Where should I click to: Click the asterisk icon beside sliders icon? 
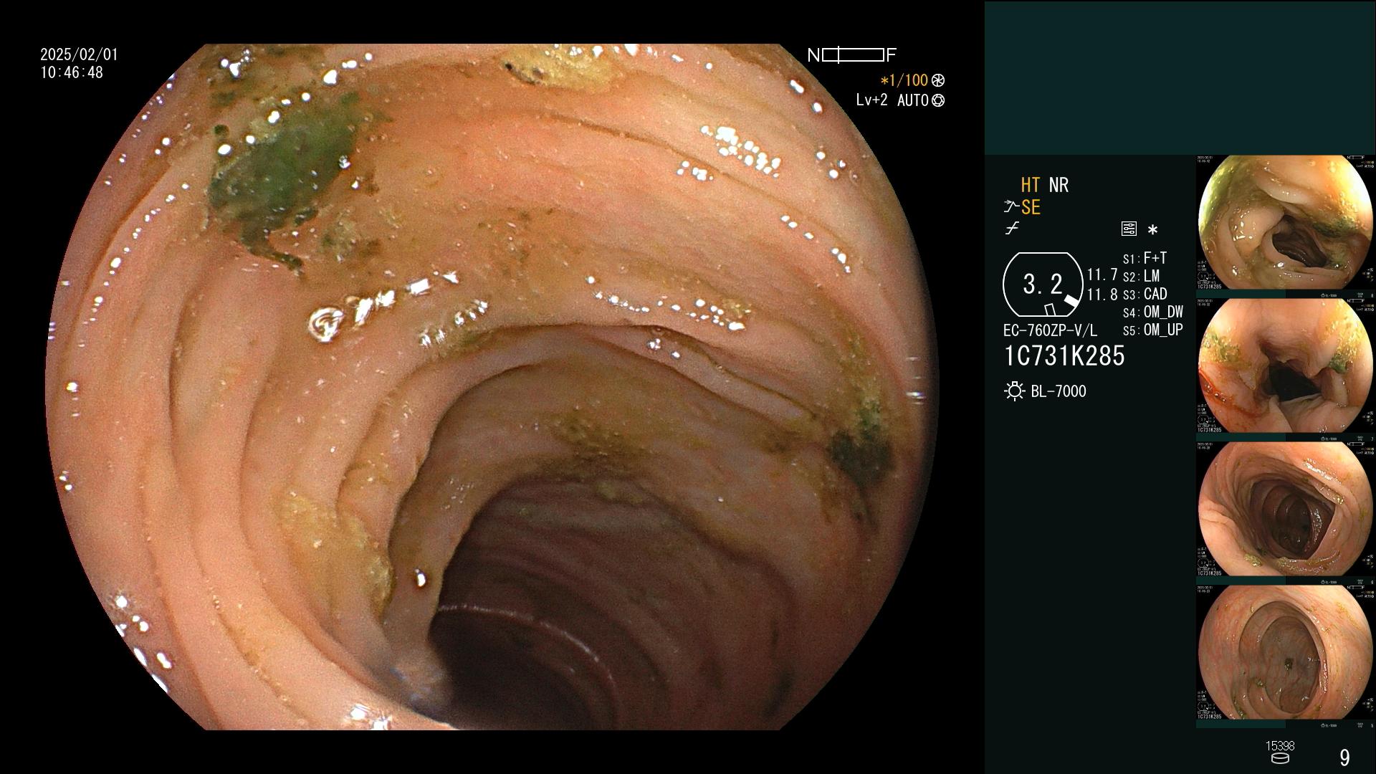(1152, 230)
